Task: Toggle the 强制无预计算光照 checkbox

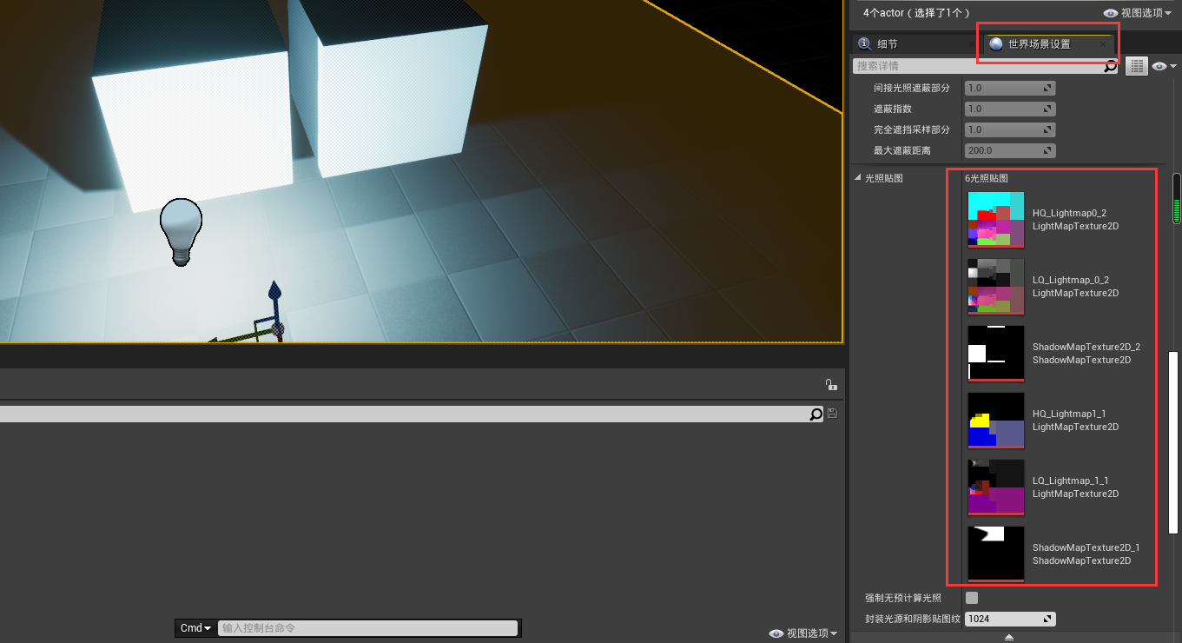Action: (x=972, y=598)
